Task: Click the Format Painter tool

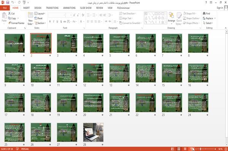Action: coord(16,23)
